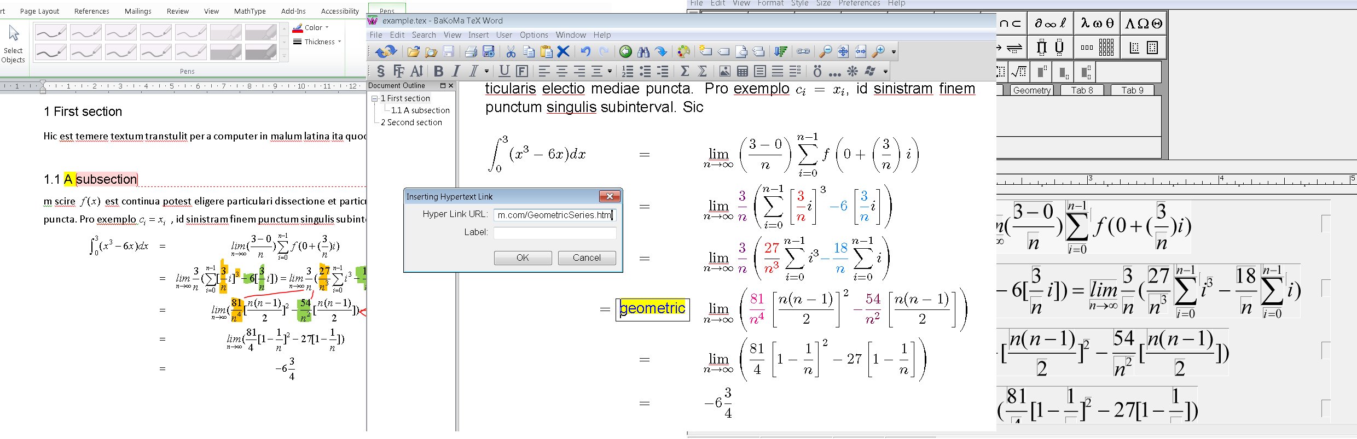The height and width of the screenshot is (439, 1357).
Task: Click the Underline icon in BaKoMa toolbar
Action: click(x=504, y=71)
